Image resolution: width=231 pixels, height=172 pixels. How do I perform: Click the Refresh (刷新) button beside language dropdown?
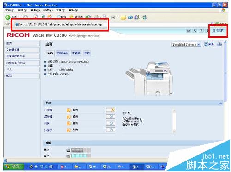[x=209, y=44]
